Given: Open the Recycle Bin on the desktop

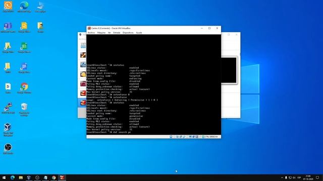Looking at the screenshot, I should tap(24, 110).
